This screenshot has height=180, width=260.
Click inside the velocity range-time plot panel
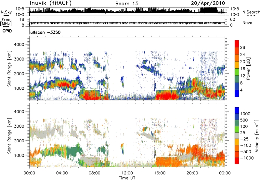point(127,136)
